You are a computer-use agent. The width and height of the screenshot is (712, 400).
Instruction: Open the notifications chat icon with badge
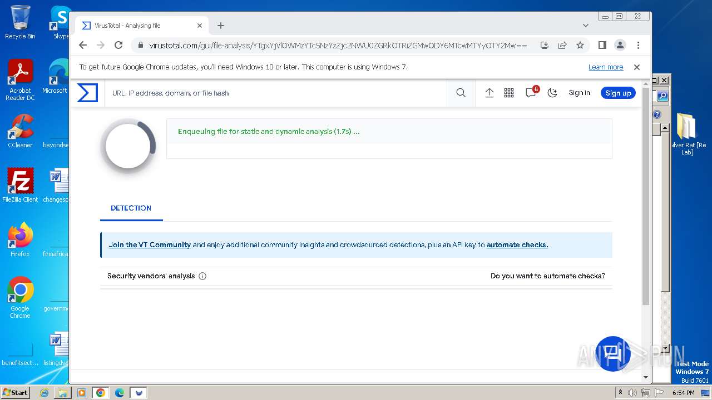tap(531, 92)
